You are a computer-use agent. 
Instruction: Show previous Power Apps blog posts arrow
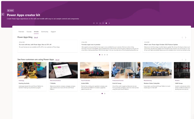coord(182,37)
